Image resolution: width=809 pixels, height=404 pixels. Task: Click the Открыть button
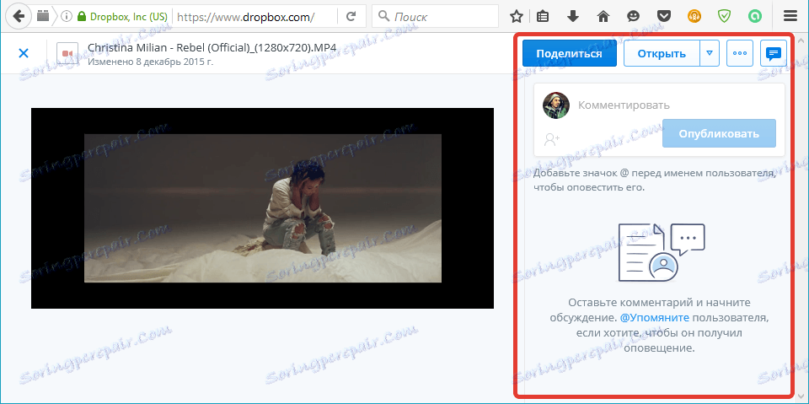(x=662, y=54)
